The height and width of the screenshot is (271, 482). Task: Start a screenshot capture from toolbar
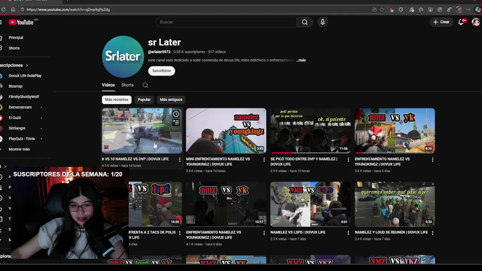(x=430, y=9)
